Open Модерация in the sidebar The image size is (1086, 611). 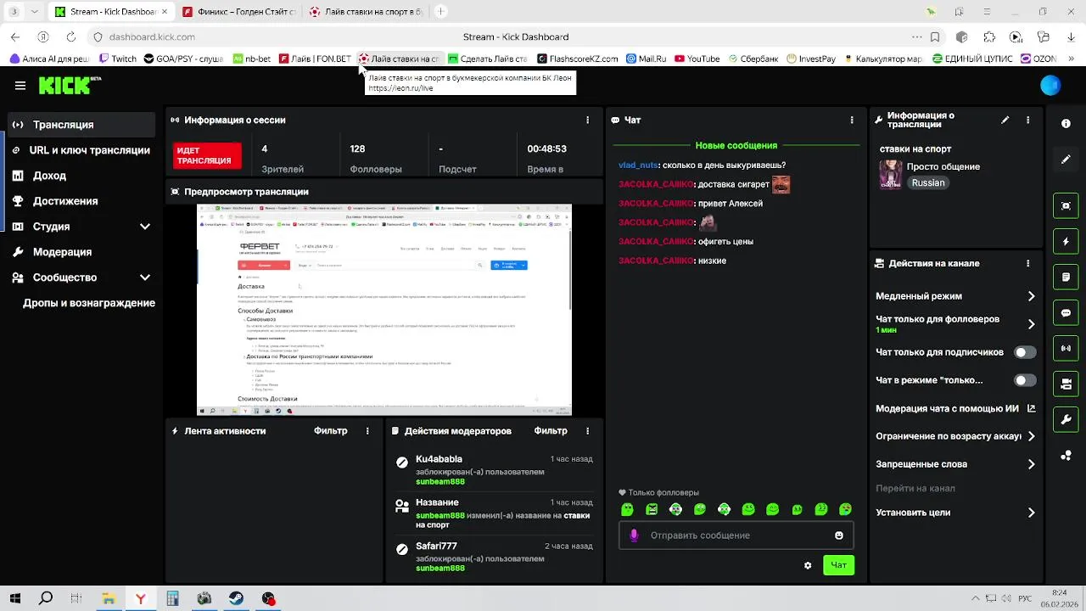coord(82,252)
